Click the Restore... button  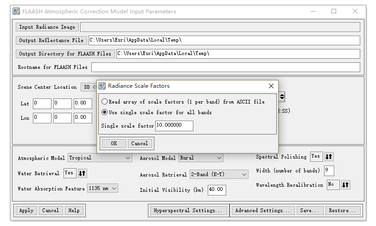click(343, 210)
